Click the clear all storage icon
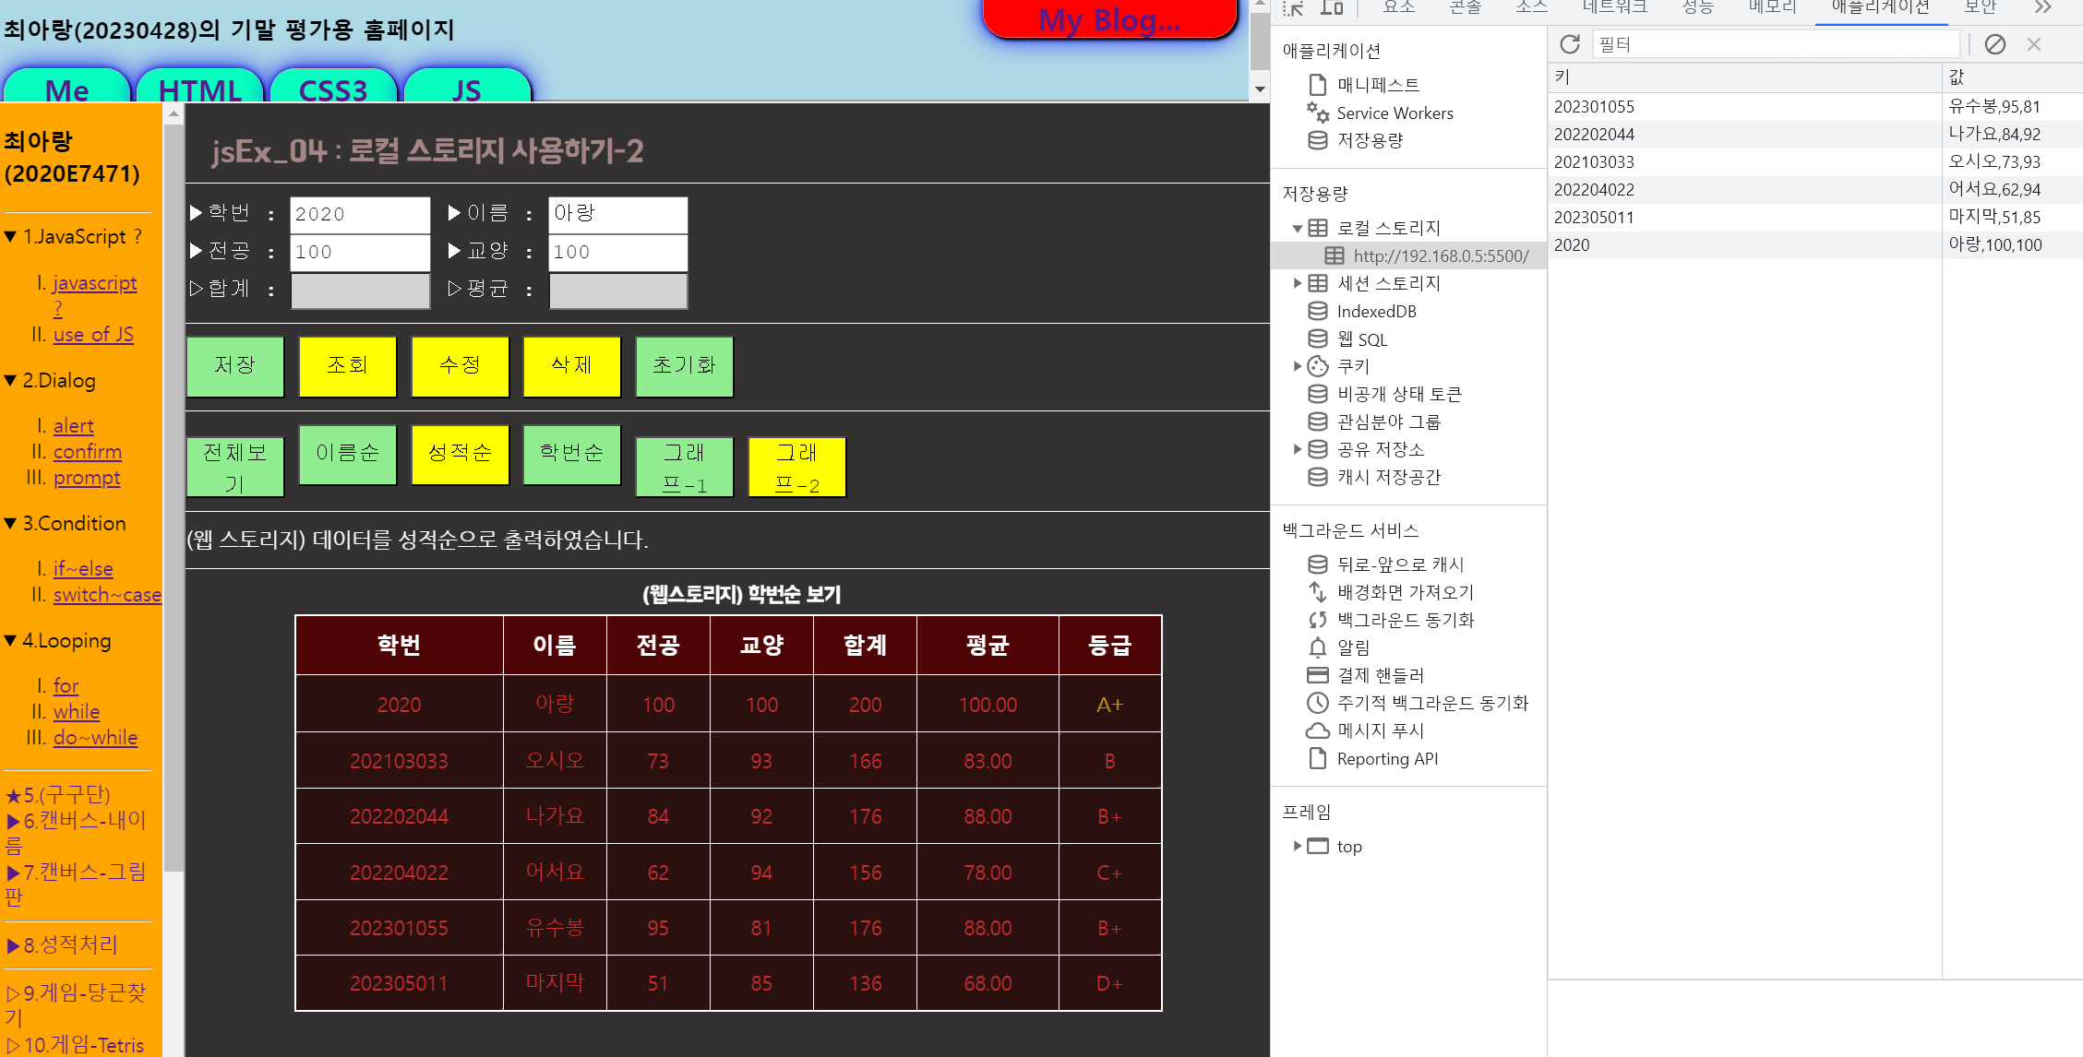2083x1057 pixels. (1995, 44)
